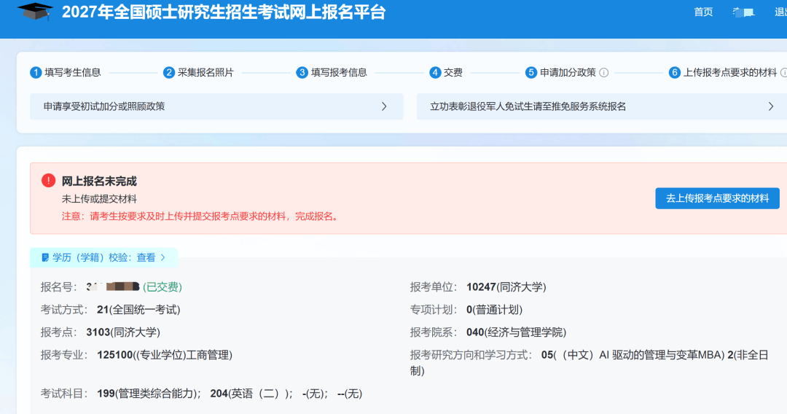Click 去上传报考点要求的材料 button

pos(717,198)
